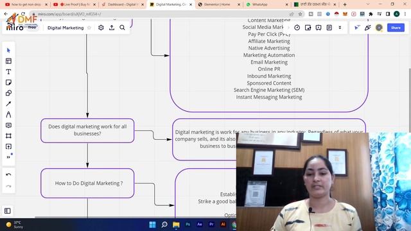The width and height of the screenshot is (411, 231).
Task: Select the Shapes tool
Action: click(x=8, y=93)
